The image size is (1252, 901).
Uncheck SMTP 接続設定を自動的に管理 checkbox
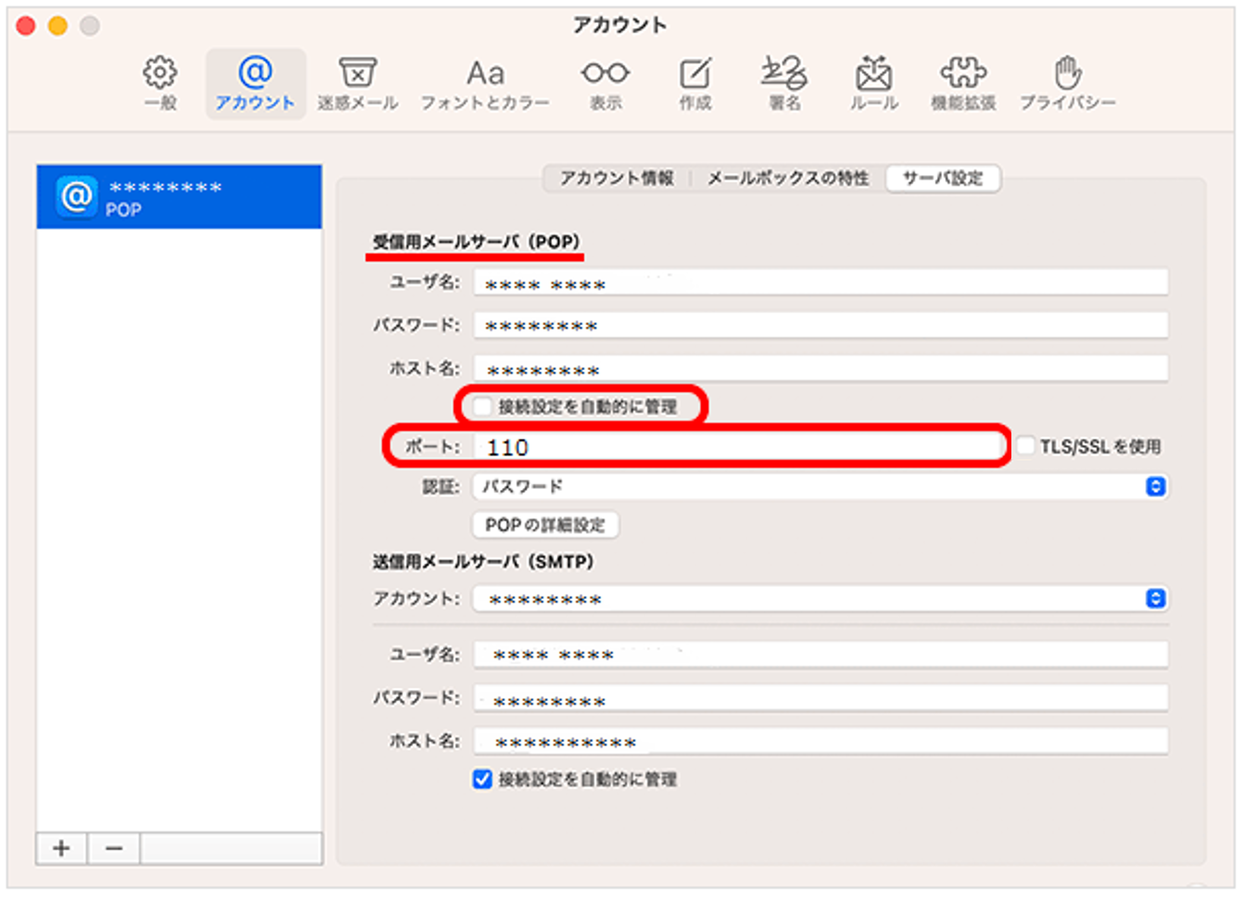[482, 779]
